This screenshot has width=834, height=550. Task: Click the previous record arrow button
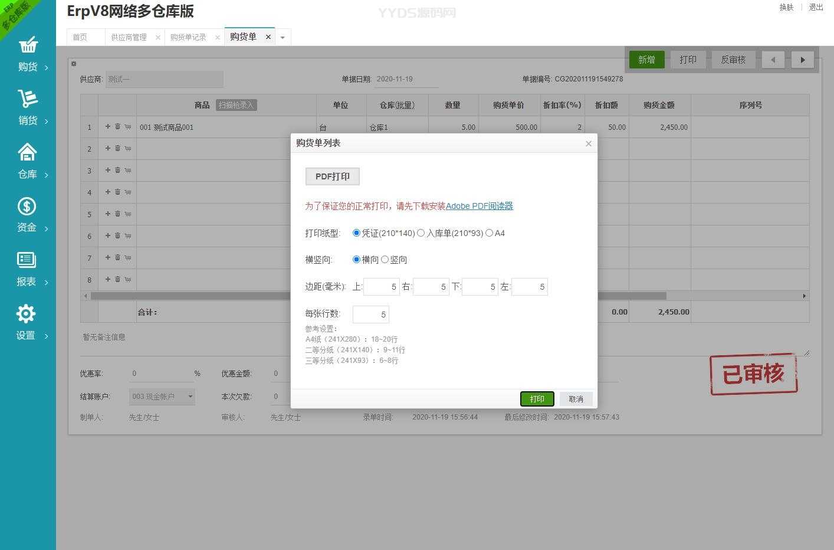[773, 60]
